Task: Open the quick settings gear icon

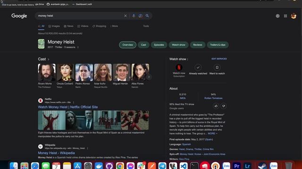Action: [x=277, y=16]
